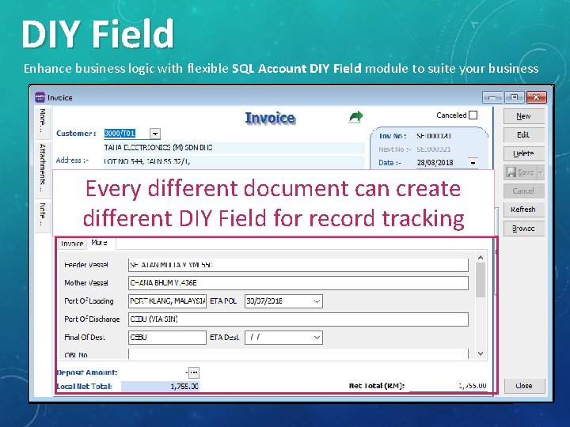Click the Feeder Vessel input field
This screenshot has width=570, height=427.
click(x=298, y=265)
